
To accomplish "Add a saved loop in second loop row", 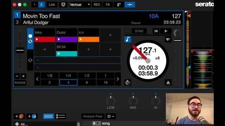I will [x=77, y=68].
